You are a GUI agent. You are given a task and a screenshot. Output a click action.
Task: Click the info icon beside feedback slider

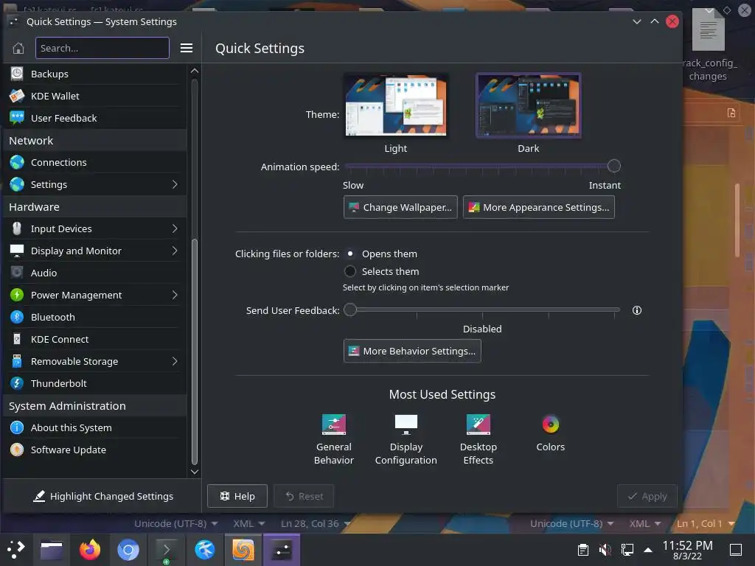(x=636, y=310)
